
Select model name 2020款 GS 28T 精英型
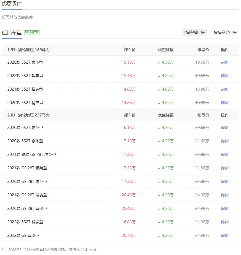coord(27,181)
